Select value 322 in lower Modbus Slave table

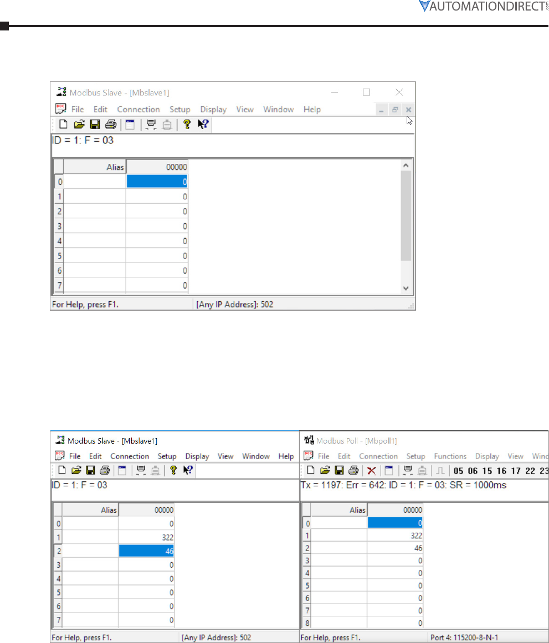(146, 537)
